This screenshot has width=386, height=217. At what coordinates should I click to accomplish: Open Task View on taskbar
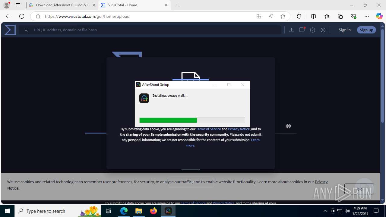click(109, 211)
